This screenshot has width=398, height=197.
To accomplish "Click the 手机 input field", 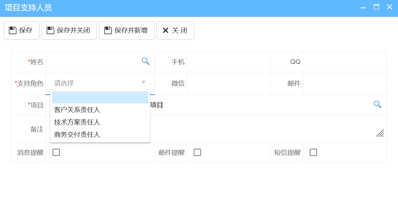I will coord(229,61).
